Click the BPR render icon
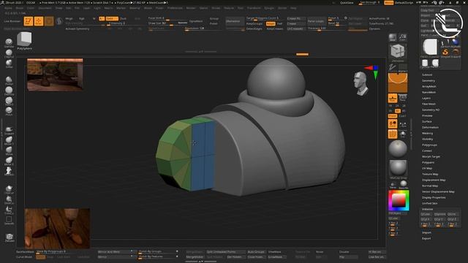 (393, 37)
